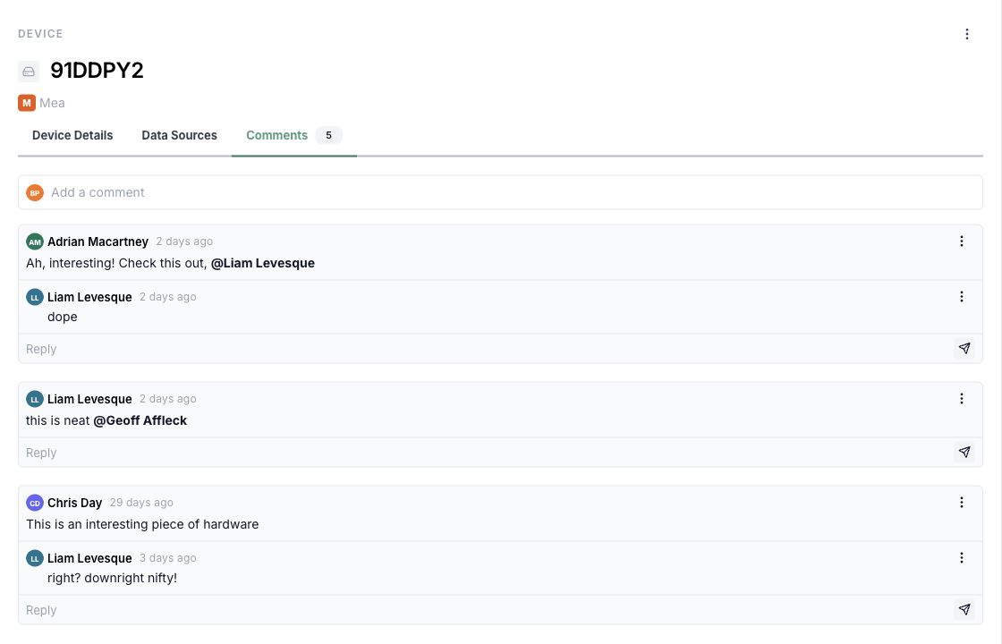Screen dimensions: 1002x644
Task: Open the device options kebab menu
Action: click(967, 34)
